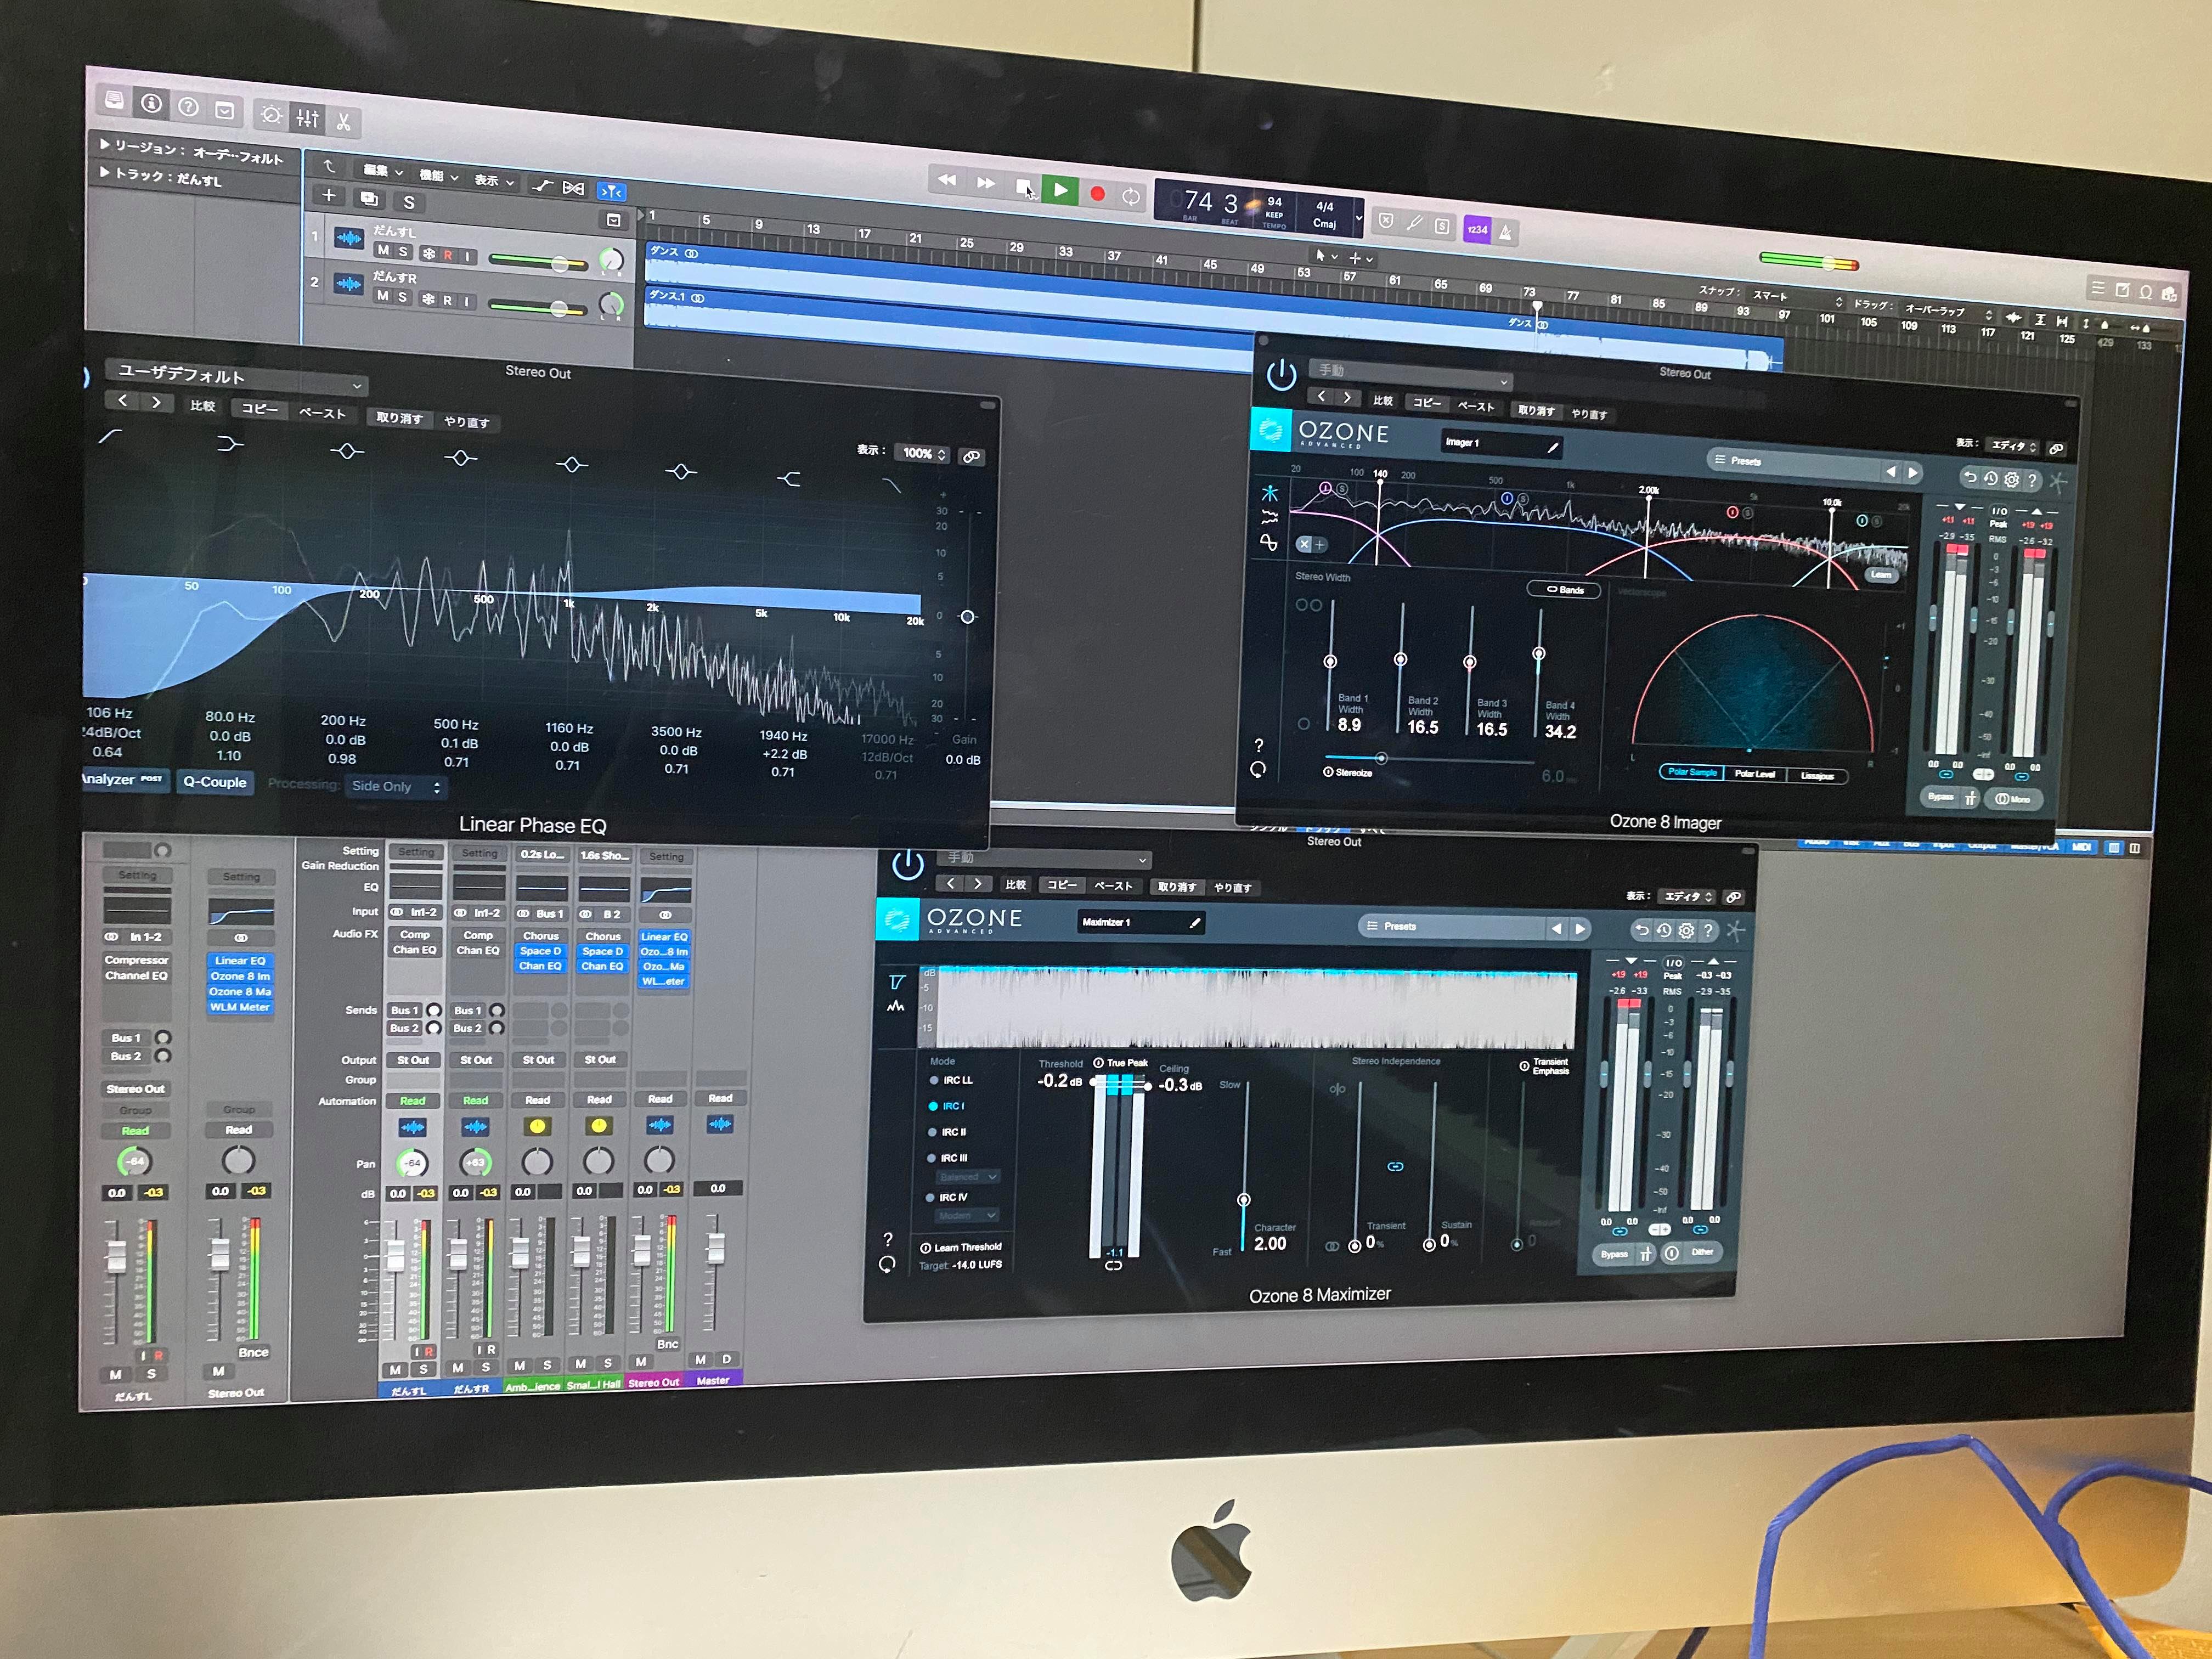Click the Bands link button in Imager
Viewport: 2212px width, 1659px height.
[x=1564, y=590]
